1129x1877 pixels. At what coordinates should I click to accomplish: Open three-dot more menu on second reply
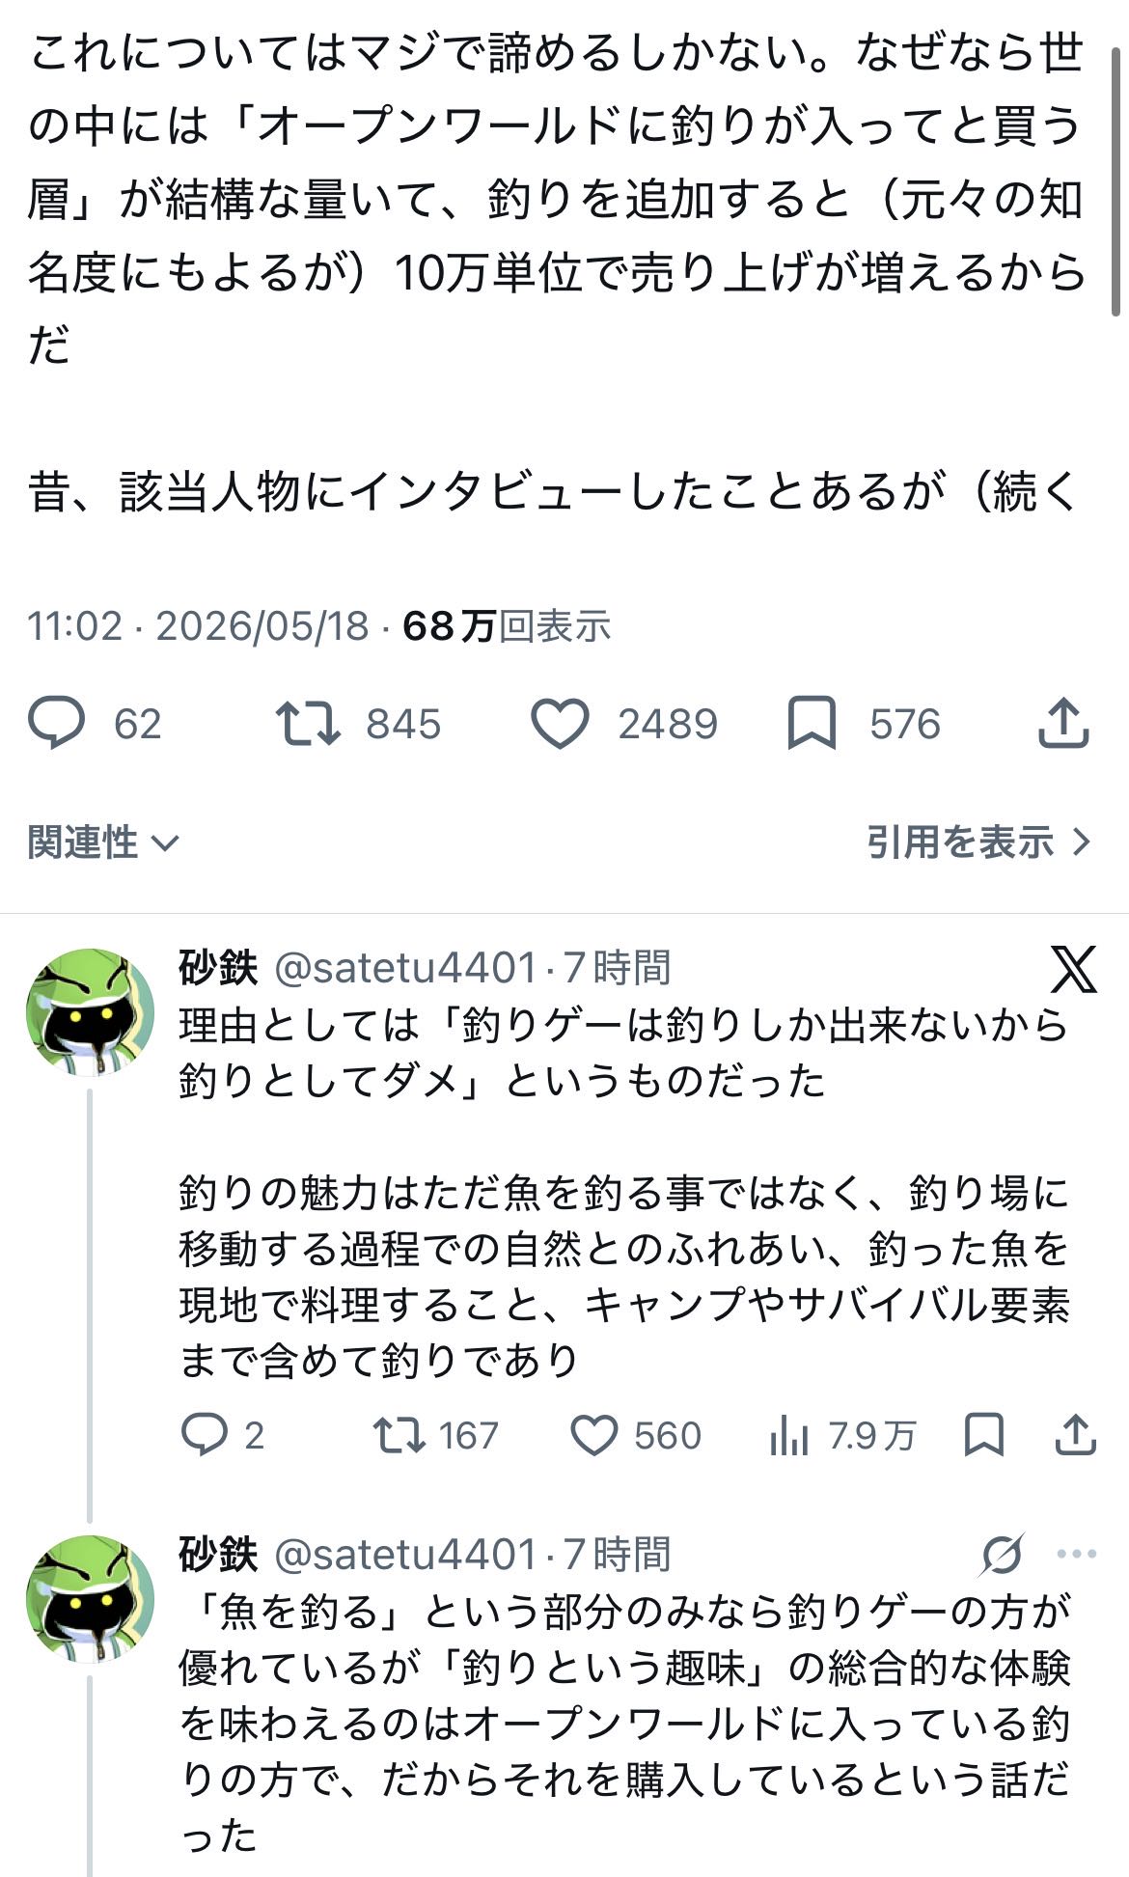point(1077,1554)
